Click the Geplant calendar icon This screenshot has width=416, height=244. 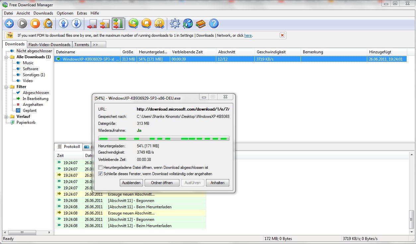tap(18, 111)
